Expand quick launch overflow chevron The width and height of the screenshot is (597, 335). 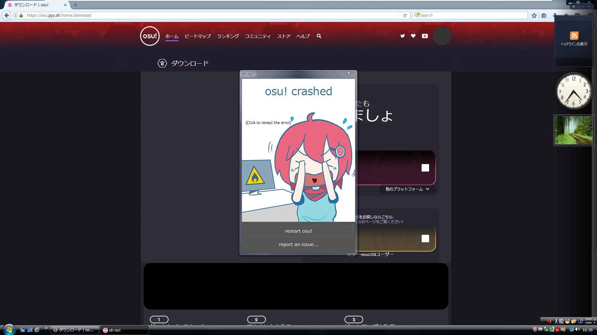point(46,328)
